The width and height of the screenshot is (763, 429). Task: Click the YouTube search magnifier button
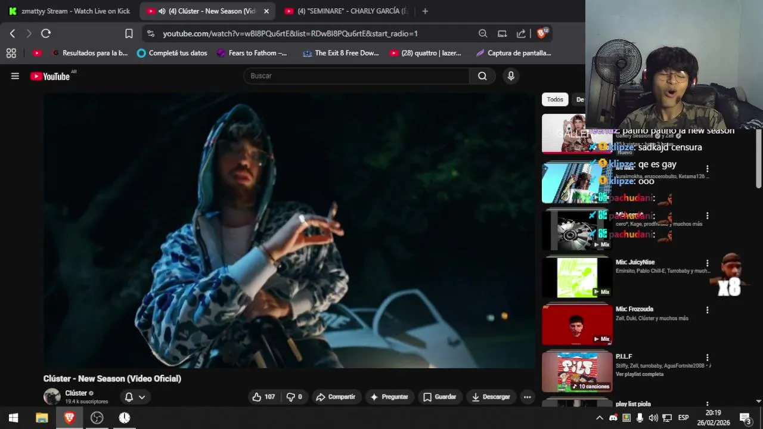[x=482, y=76]
